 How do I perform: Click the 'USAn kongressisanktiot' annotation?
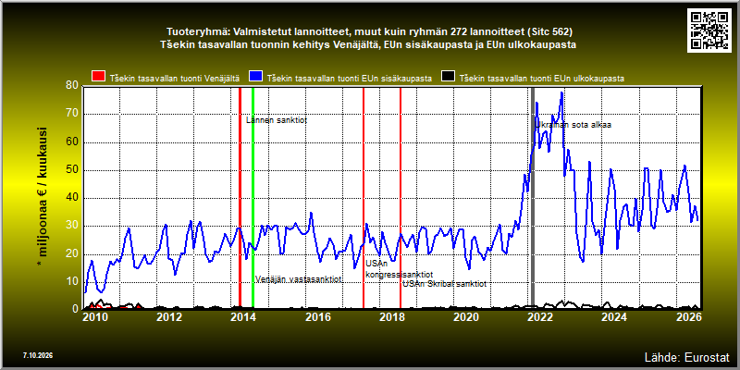pyautogui.click(x=400, y=269)
